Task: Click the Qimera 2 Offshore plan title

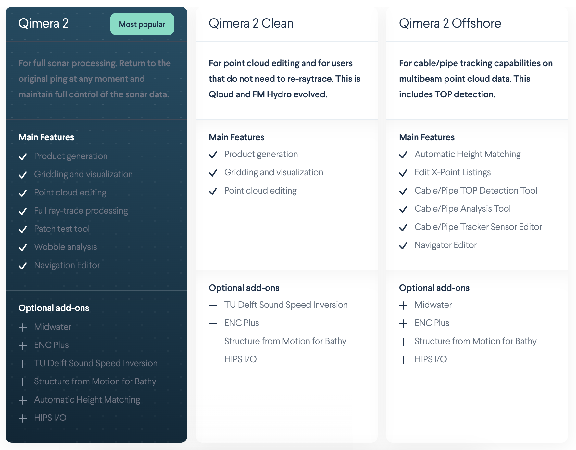Action: [x=450, y=23]
